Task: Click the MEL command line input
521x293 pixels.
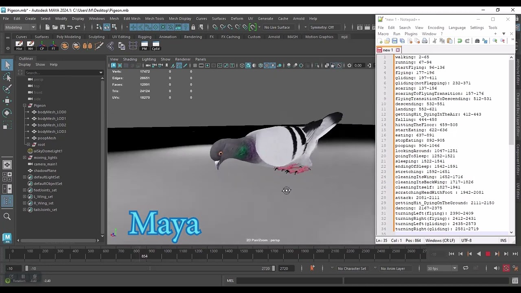Action: (x=289, y=281)
